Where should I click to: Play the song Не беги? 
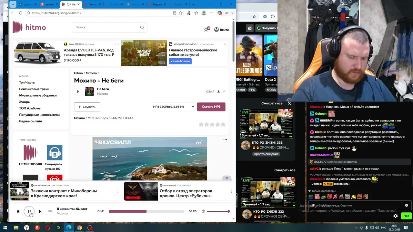click(x=78, y=92)
